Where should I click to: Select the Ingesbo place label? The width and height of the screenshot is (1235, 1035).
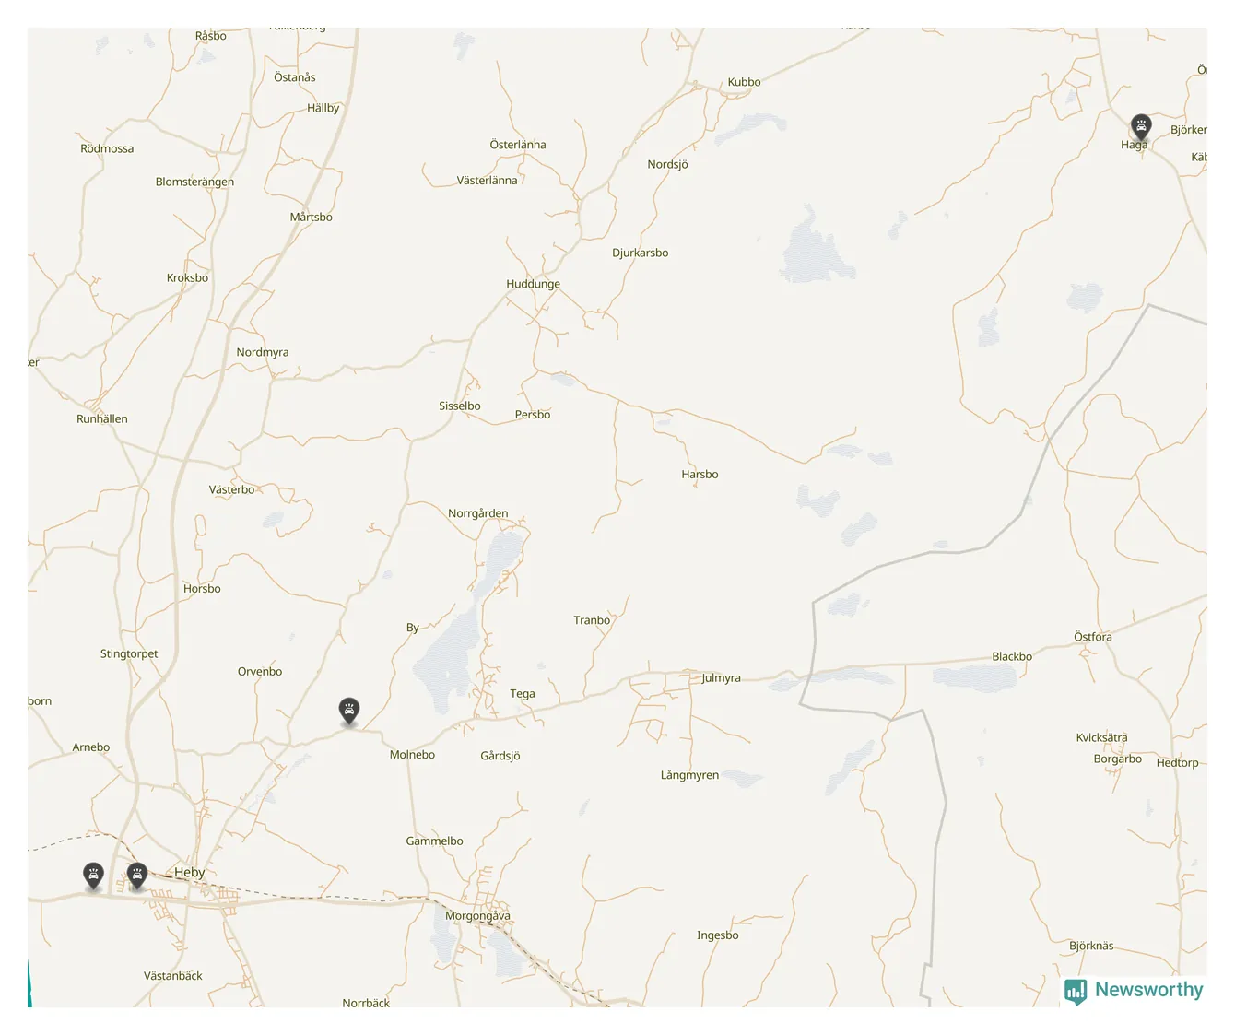pos(717,935)
